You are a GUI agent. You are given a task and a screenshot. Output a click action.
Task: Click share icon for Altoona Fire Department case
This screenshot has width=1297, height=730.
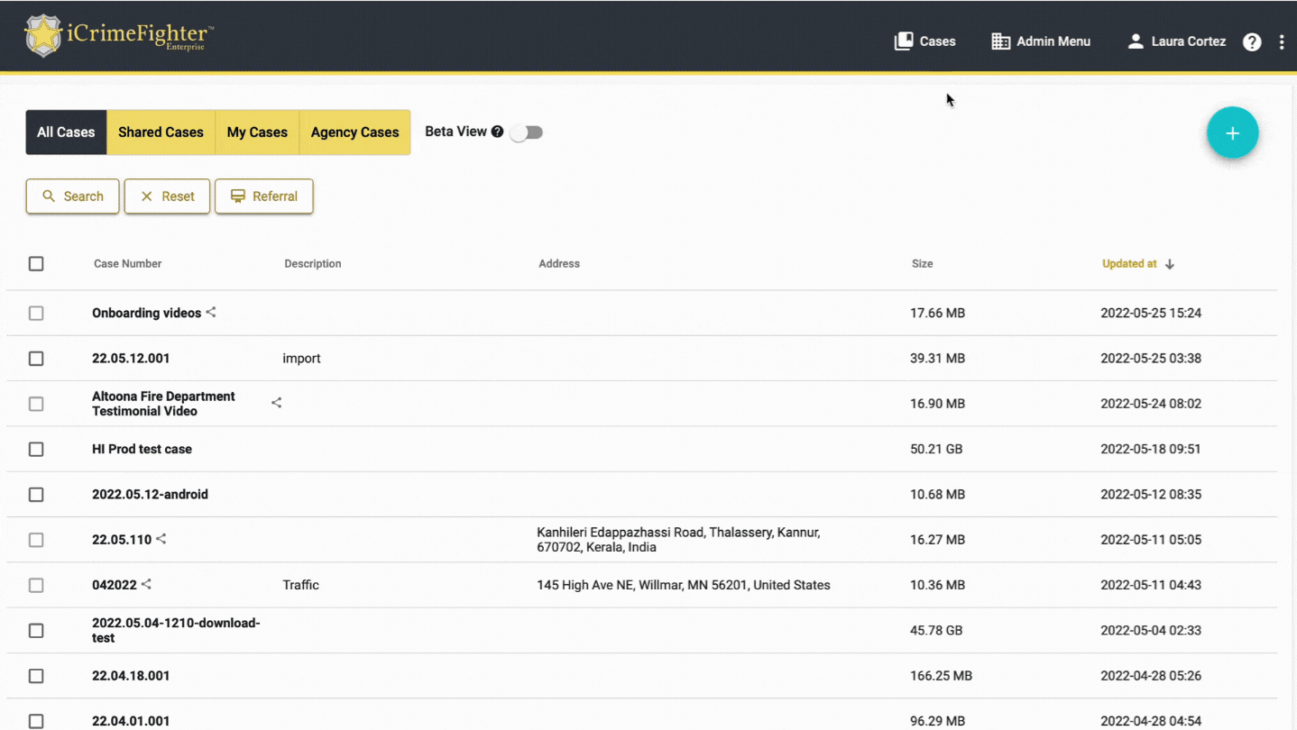277,403
